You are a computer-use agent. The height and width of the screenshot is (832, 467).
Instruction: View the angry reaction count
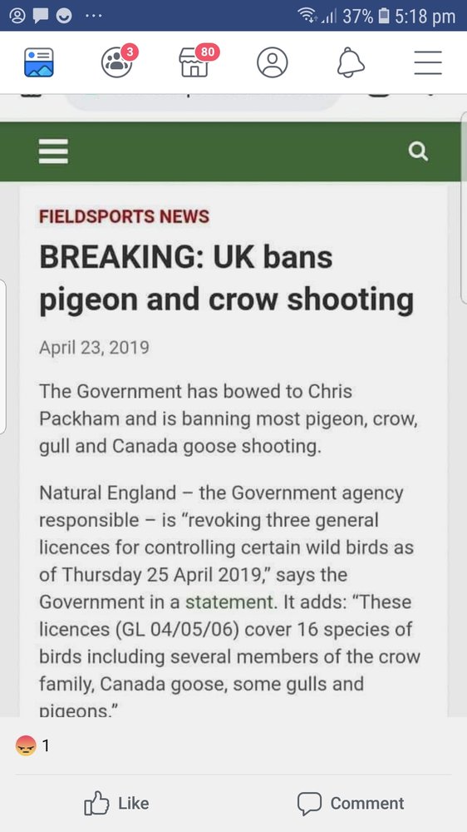tap(33, 746)
